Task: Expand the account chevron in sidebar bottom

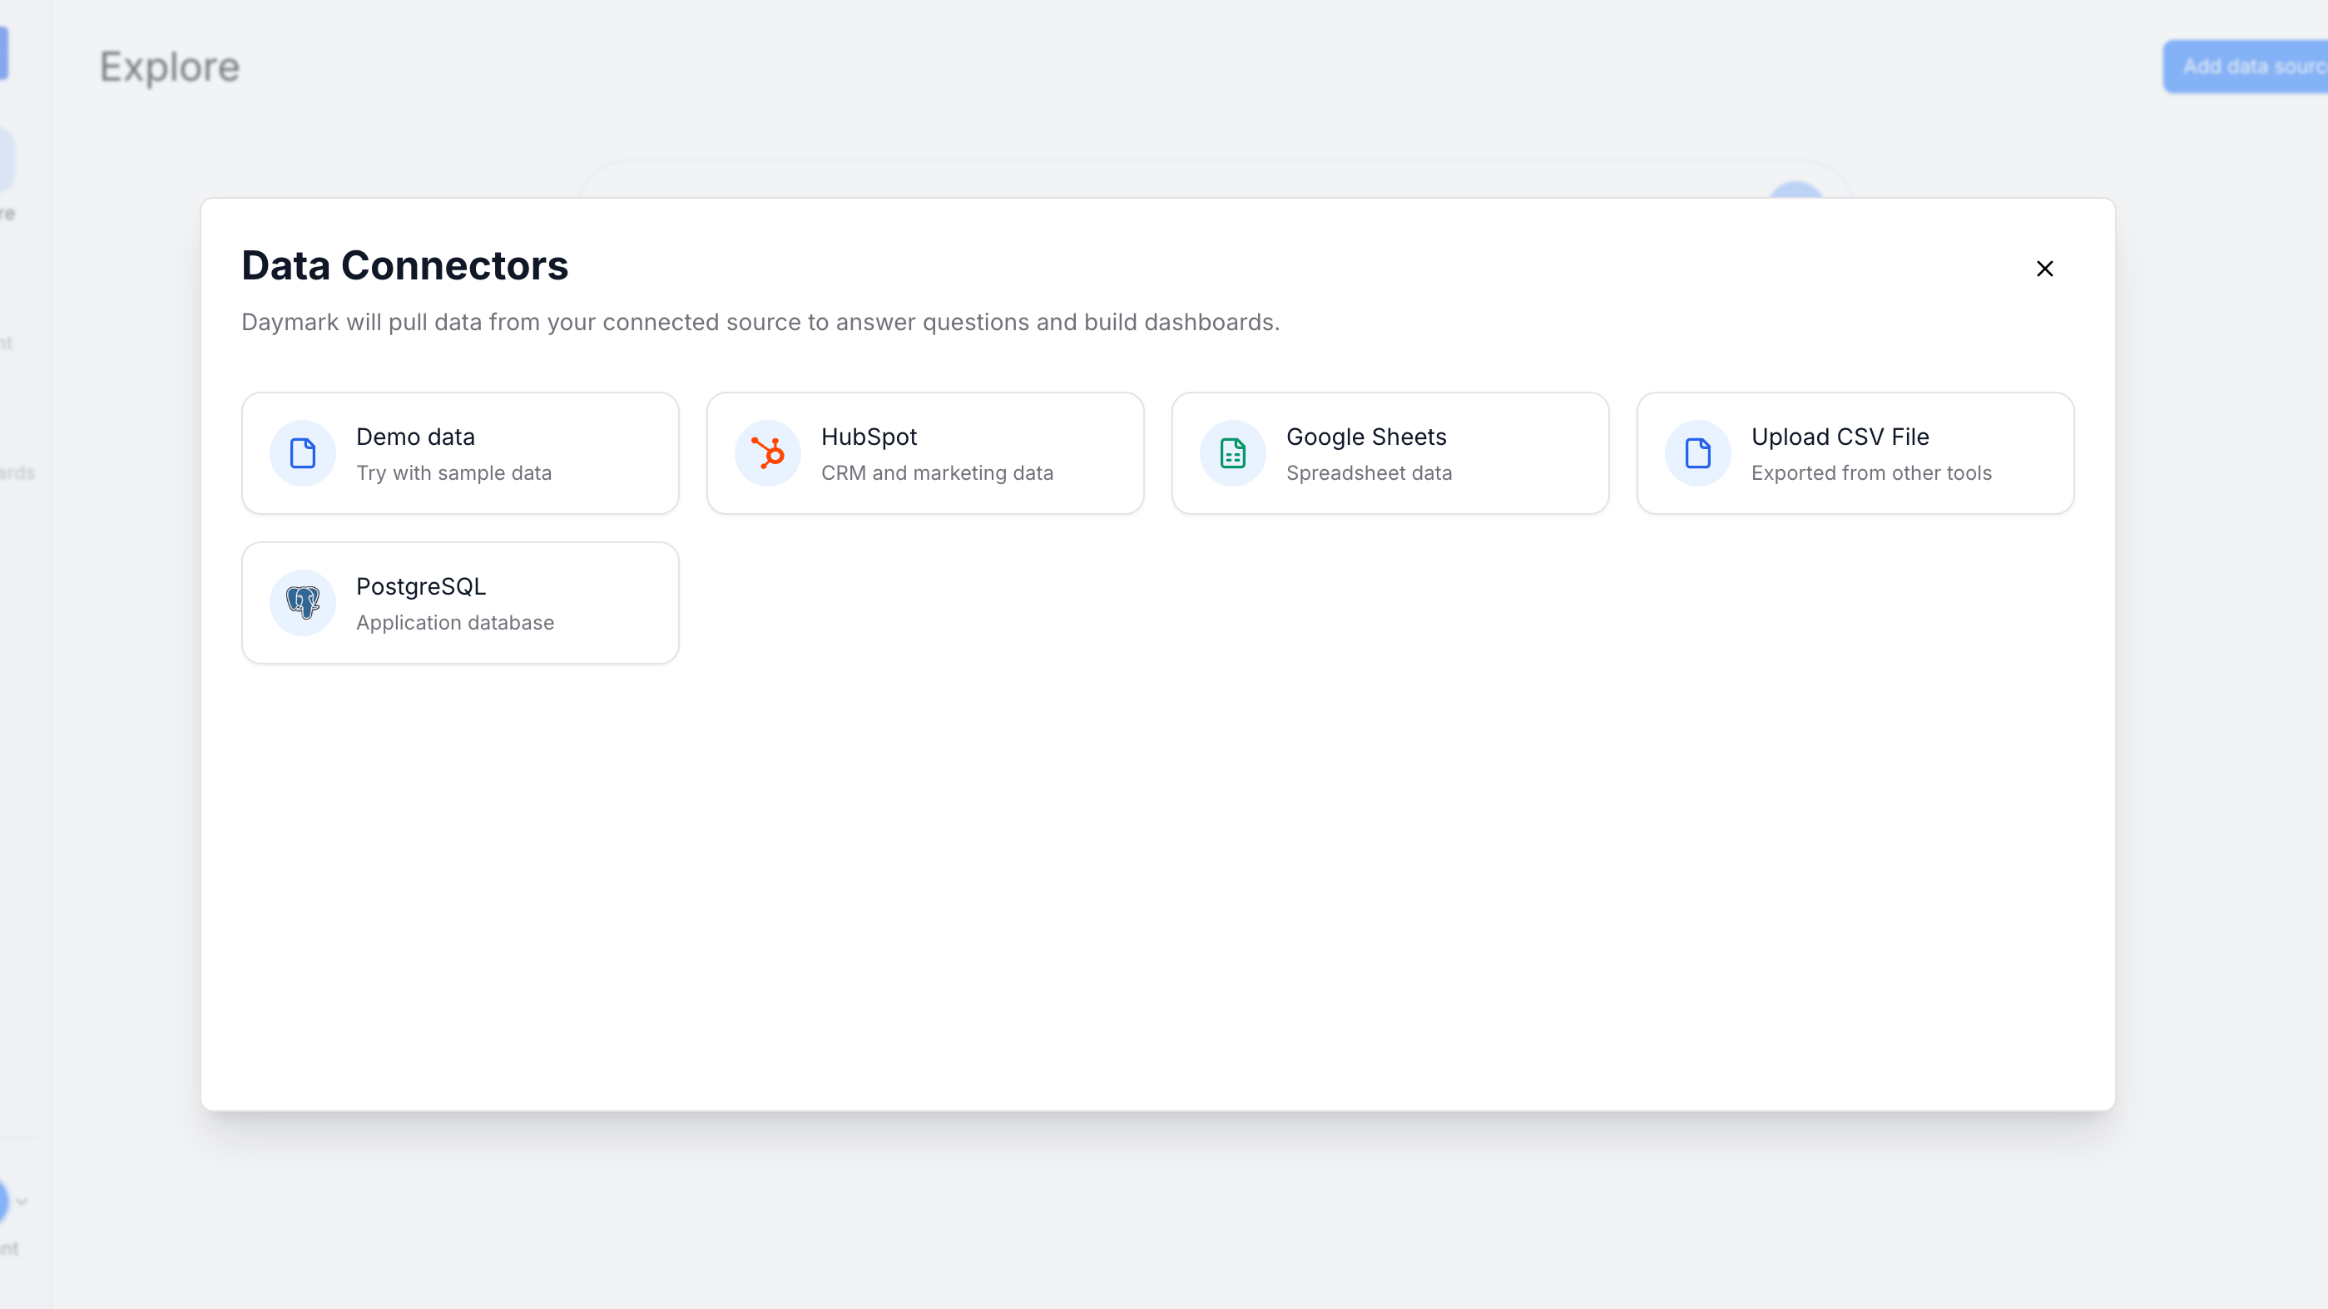Action: (x=22, y=1201)
